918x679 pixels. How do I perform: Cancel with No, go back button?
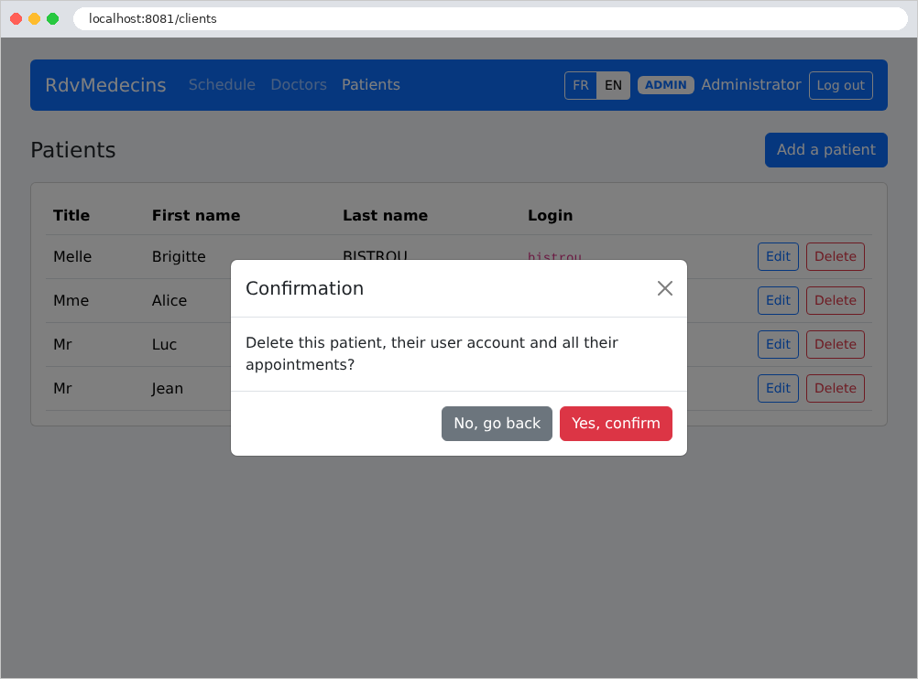click(497, 424)
